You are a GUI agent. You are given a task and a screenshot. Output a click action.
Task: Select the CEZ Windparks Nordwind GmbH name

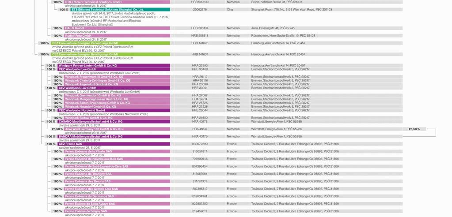click(82, 111)
